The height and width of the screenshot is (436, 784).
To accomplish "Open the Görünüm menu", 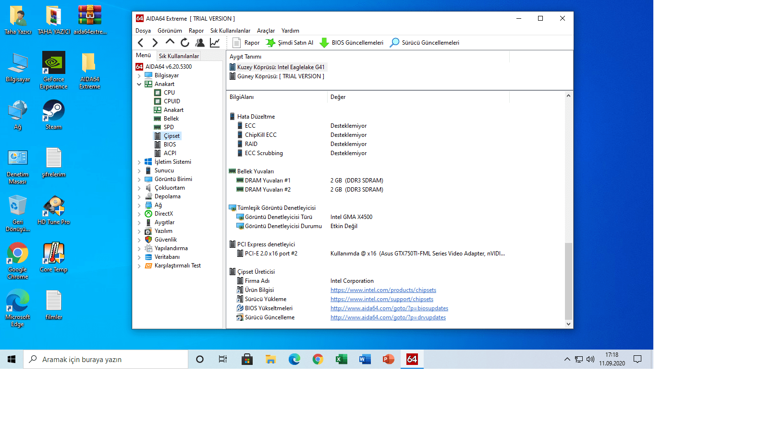I will point(170,31).
